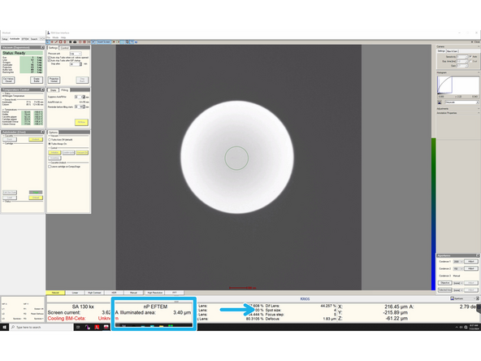Click the Status: Ready text
Image resolution: width=481 pixels, height=361 pixels.
pyautogui.click(x=14, y=53)
